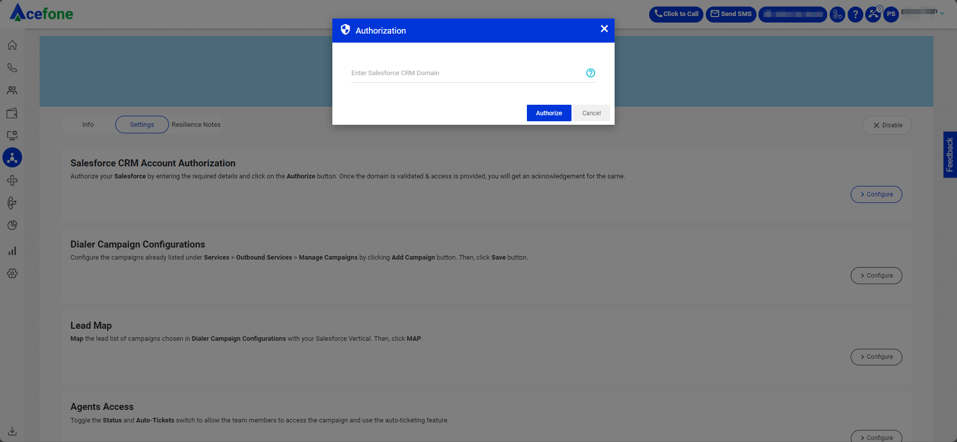Click the Disable integration button
The image size is (957, 442).
(887, 125)
